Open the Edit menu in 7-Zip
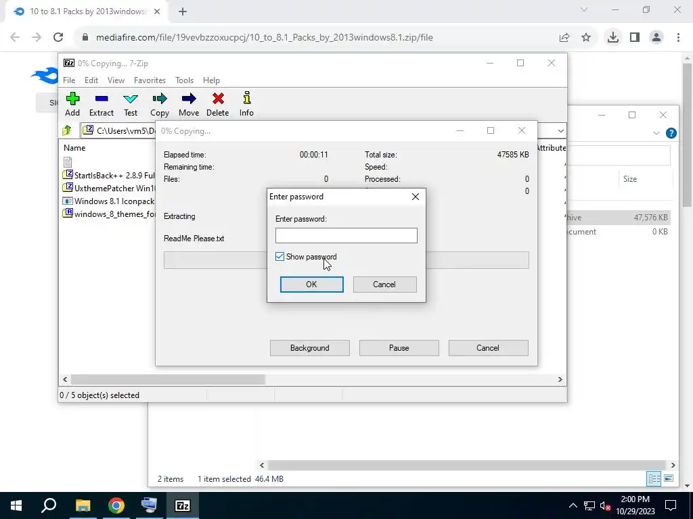693x519 pixels. 91,80
